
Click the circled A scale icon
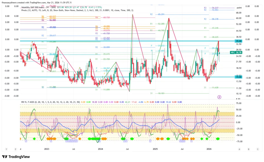(240, 149)
